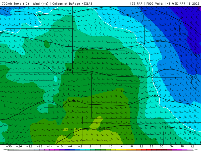Click the westernmost '3000' height contour label
The image size is (201, 151).
tap(38, 15)
